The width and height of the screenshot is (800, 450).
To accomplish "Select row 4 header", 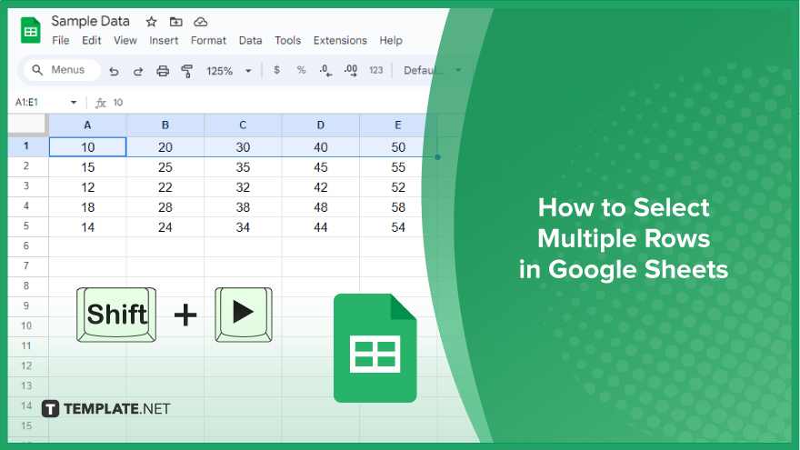I will coord(26,206).
